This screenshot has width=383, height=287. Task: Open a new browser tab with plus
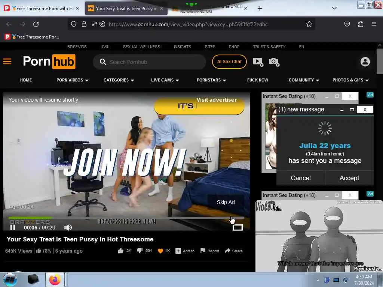click(x=260, y=9)
